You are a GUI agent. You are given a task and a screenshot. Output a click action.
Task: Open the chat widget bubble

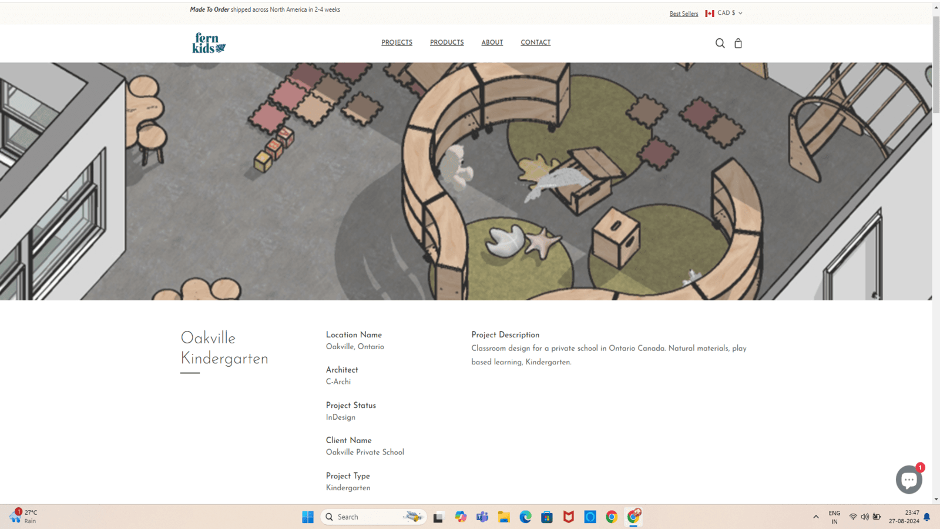pyautogui.click(x=908, y=480)
